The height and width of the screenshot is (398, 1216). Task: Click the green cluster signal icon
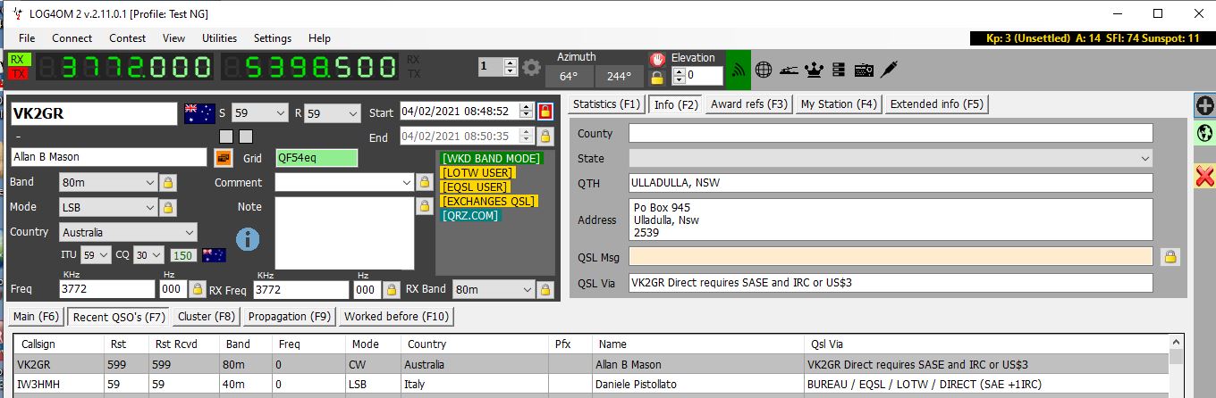pyautogui.click(x=739, y=70)
